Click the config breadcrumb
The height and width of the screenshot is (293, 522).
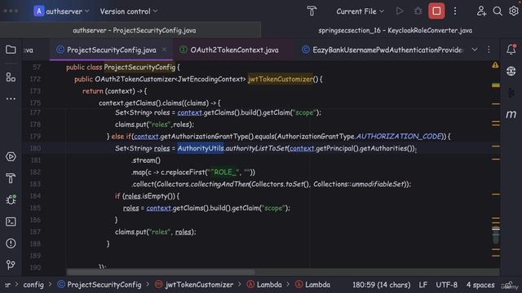[33, 285]
